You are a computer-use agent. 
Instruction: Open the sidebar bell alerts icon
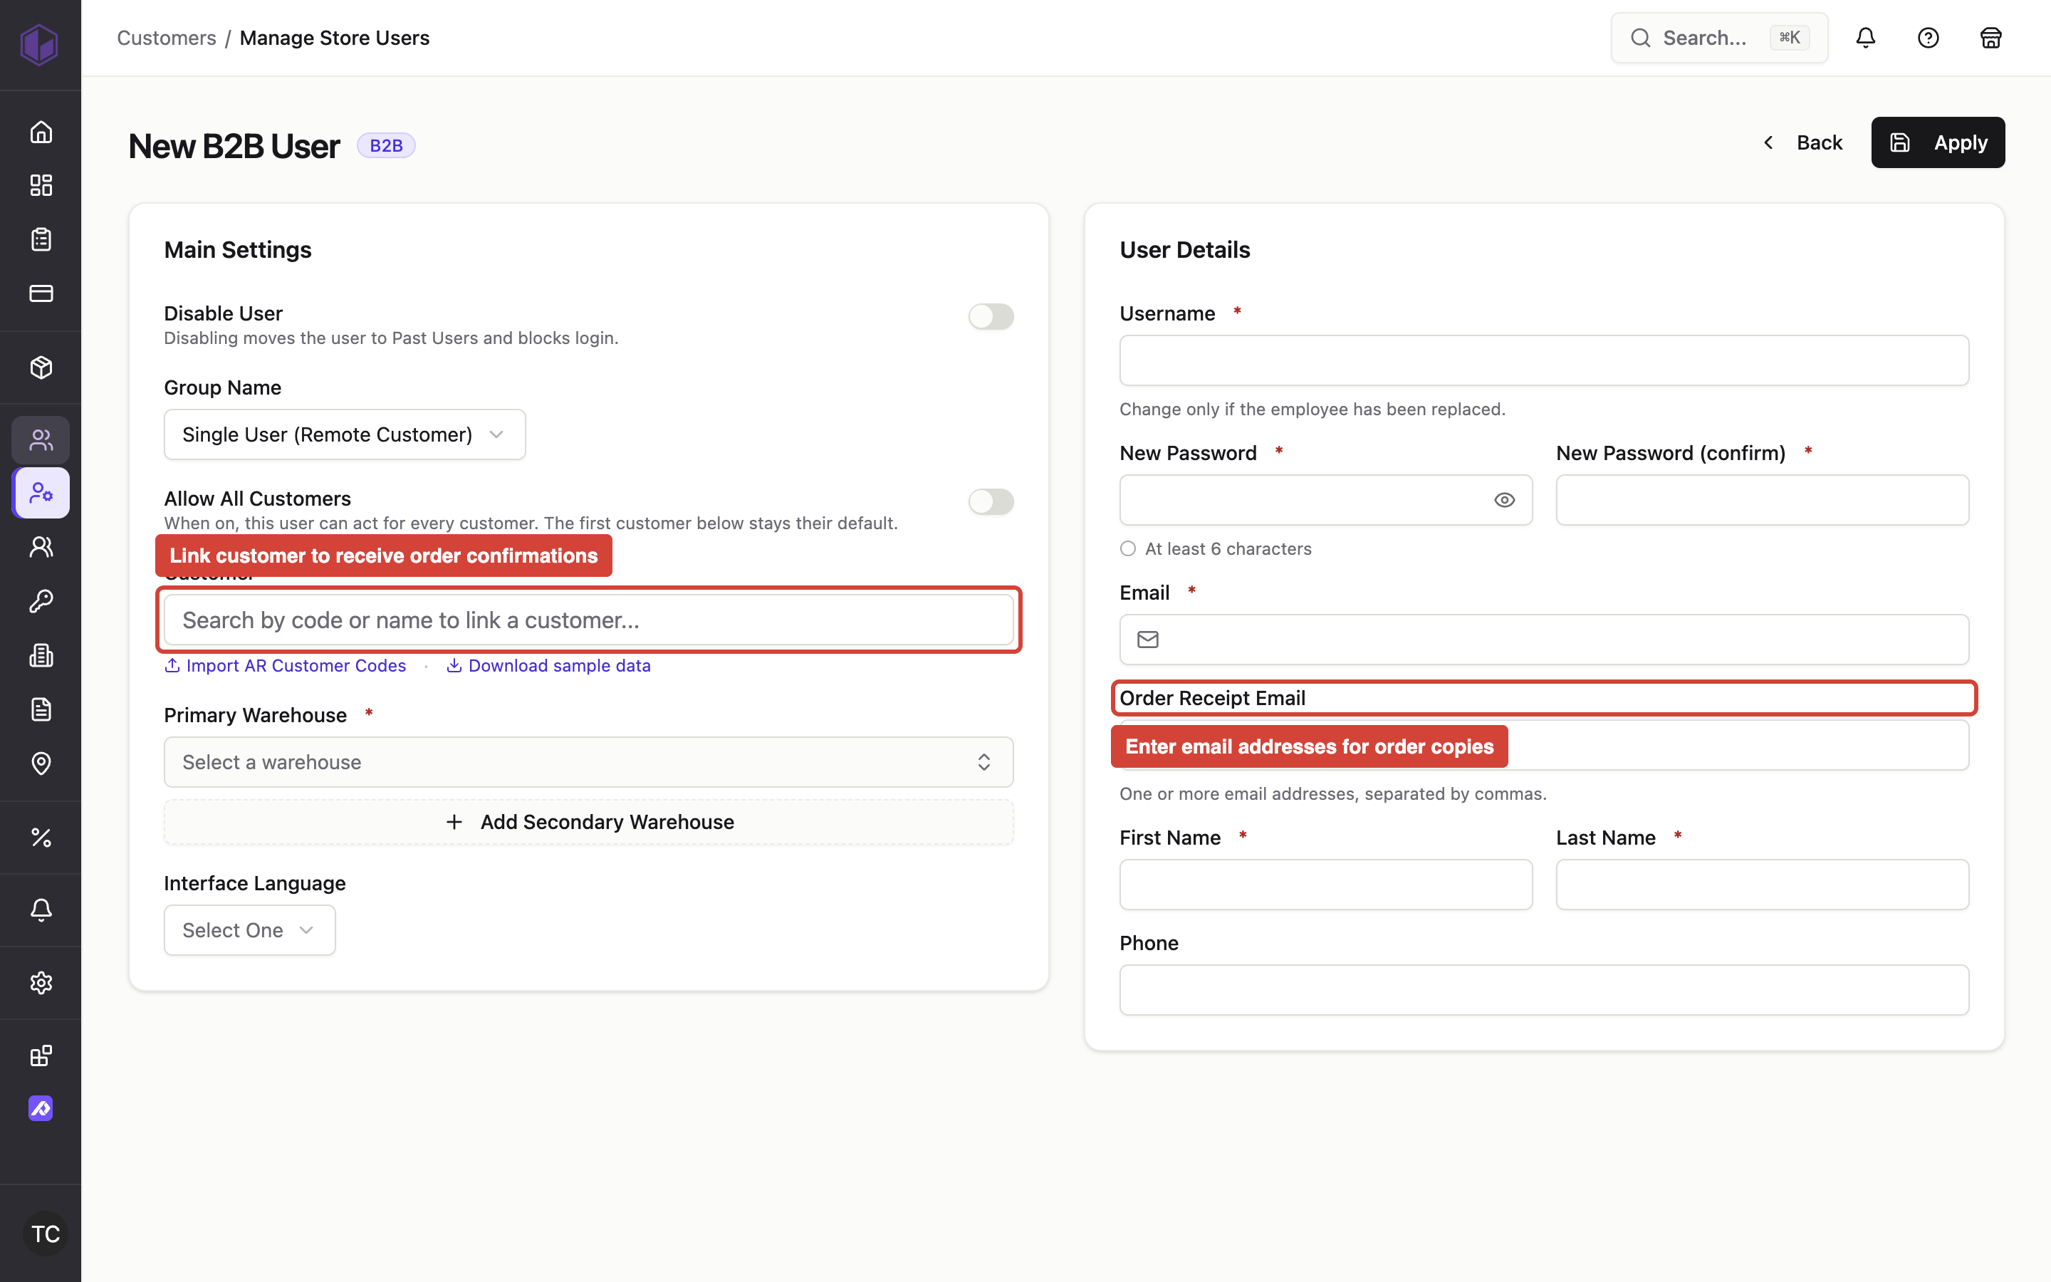pos(41,910)
